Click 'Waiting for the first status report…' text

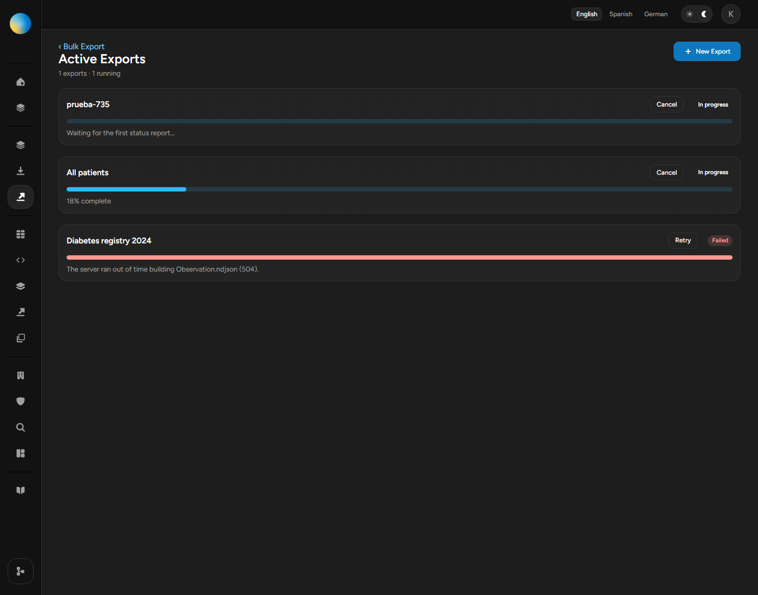(x=120, y=133)
